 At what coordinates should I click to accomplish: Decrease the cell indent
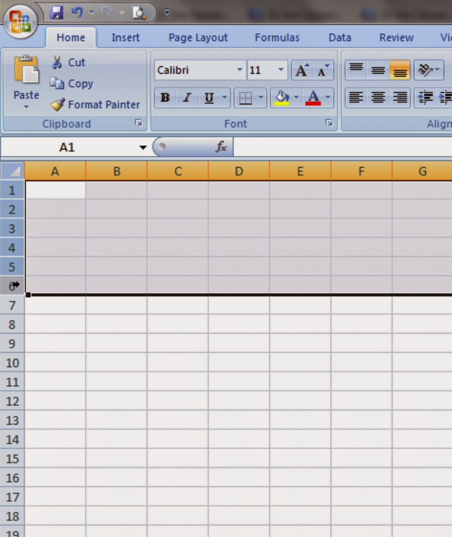point(425,98)
